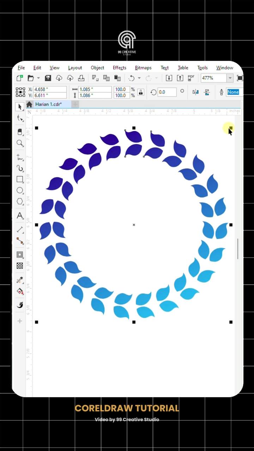Activate the Text tool
Image resolution: width=254 pixels, height=451 pixels.
point(20,216)
